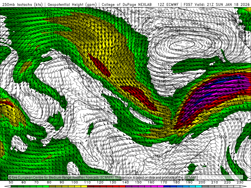Click the 9780 height contour label

[x=162, y=86]
